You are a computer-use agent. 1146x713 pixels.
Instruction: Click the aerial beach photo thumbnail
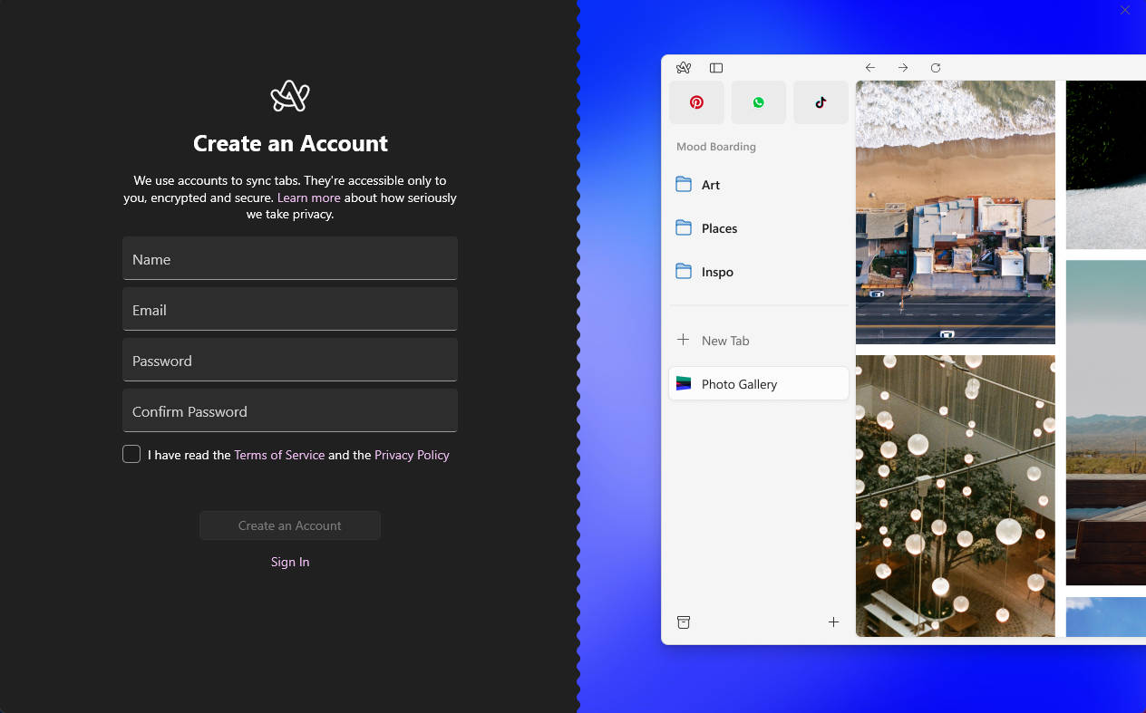(x=955, y=212)
